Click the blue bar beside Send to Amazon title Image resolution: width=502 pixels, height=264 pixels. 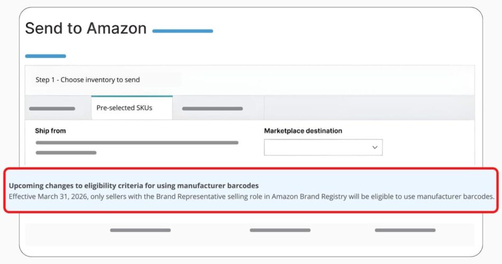click(x=182, y=31)
